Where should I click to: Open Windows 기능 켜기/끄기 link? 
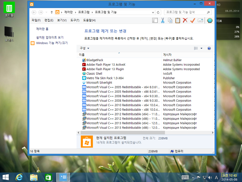52,43
